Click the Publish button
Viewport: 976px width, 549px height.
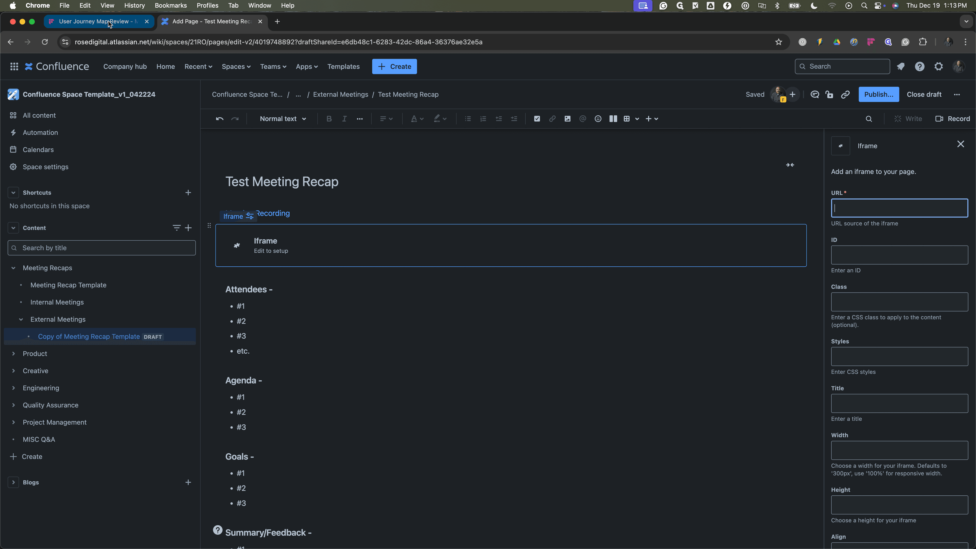(x=879, y=94)
